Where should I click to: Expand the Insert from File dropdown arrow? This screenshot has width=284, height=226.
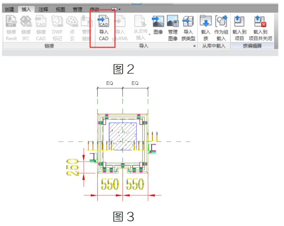[149, 35]
